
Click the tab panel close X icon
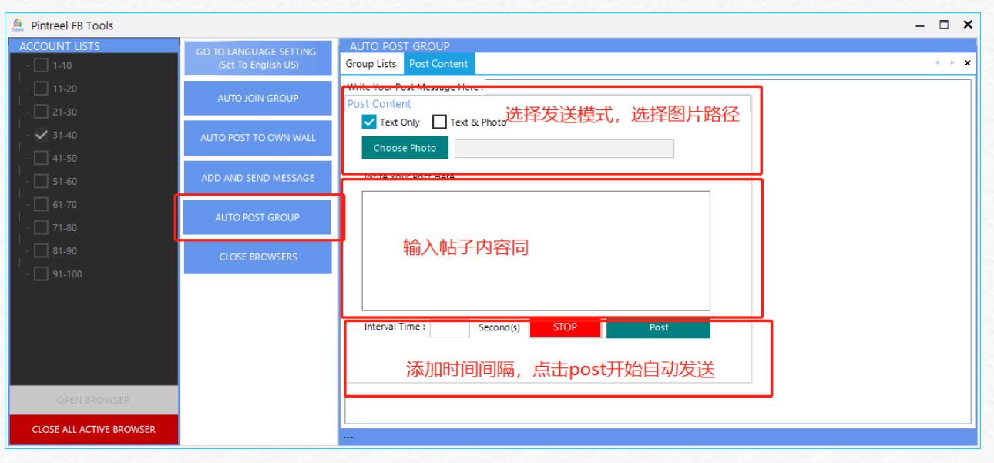tap(967, 63)
